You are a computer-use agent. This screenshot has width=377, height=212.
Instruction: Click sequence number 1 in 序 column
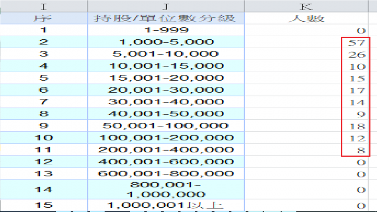point(43,30)
